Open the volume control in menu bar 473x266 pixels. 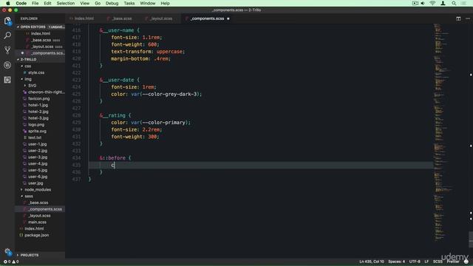coord(423,3)
